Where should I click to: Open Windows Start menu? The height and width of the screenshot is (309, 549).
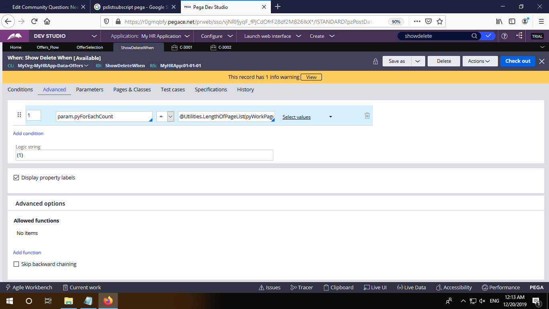coord(9,301)
